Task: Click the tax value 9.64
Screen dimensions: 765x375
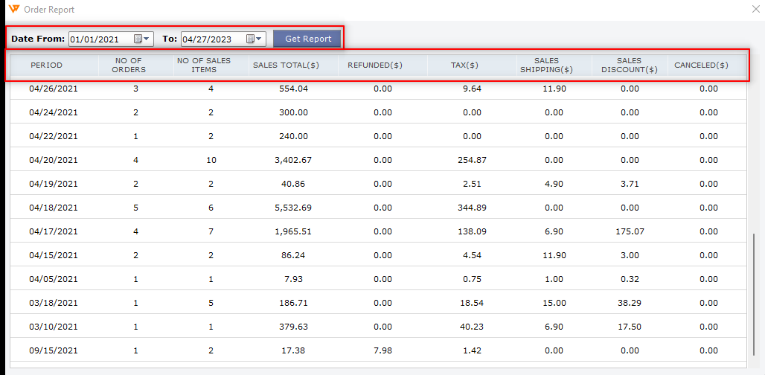Action: point(473,89)
